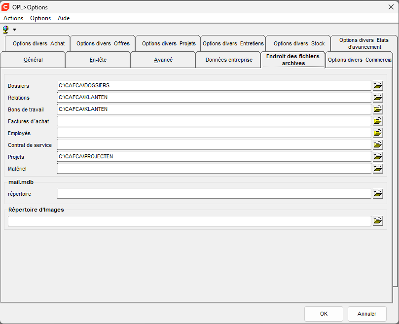Click the empty Employés field

pyautogui.click(x=214, y=133)
